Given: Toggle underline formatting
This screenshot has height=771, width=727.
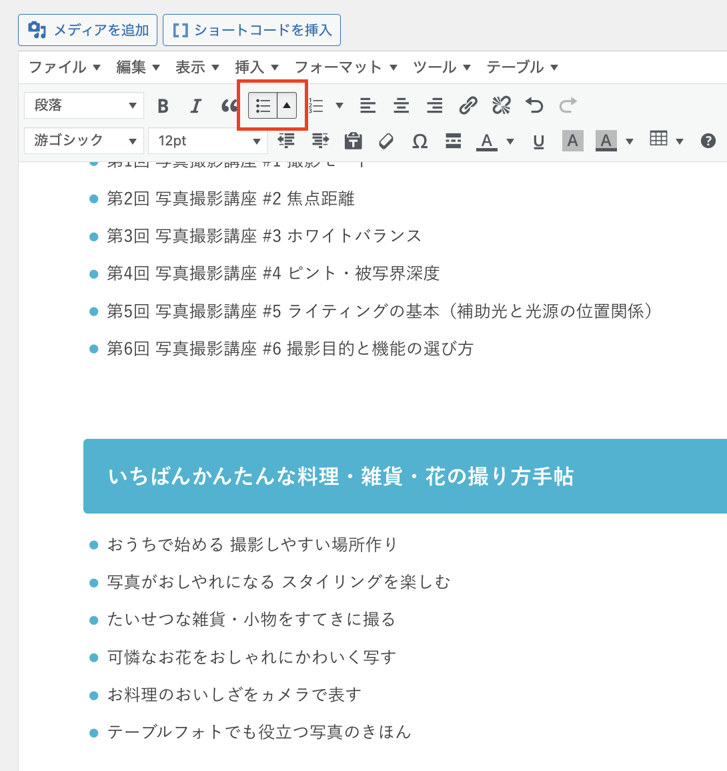Looking at the screenshot, I should [x=538, y=141].
